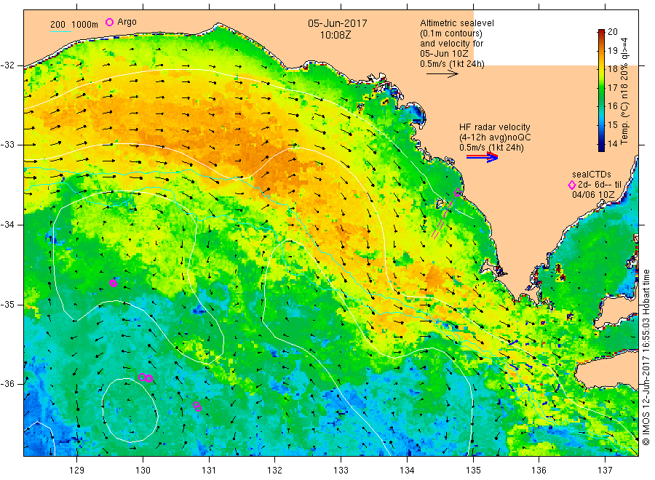Click the 135 longitude axis label
655x480 pixels.
tap(473, 471)
